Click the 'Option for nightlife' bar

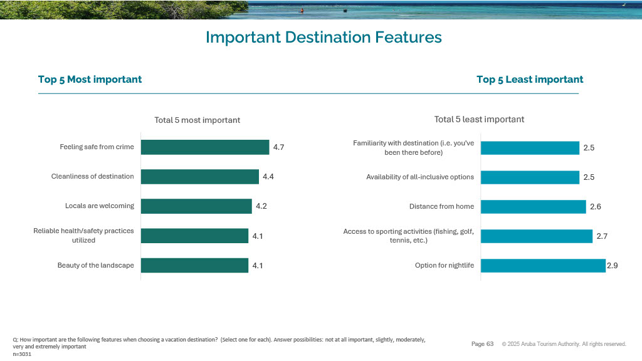tap(543, 266)
